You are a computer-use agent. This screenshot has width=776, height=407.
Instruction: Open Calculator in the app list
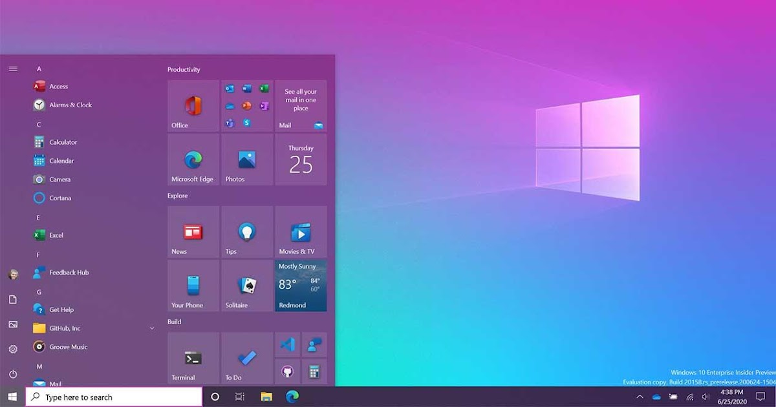tap(94, 142)
